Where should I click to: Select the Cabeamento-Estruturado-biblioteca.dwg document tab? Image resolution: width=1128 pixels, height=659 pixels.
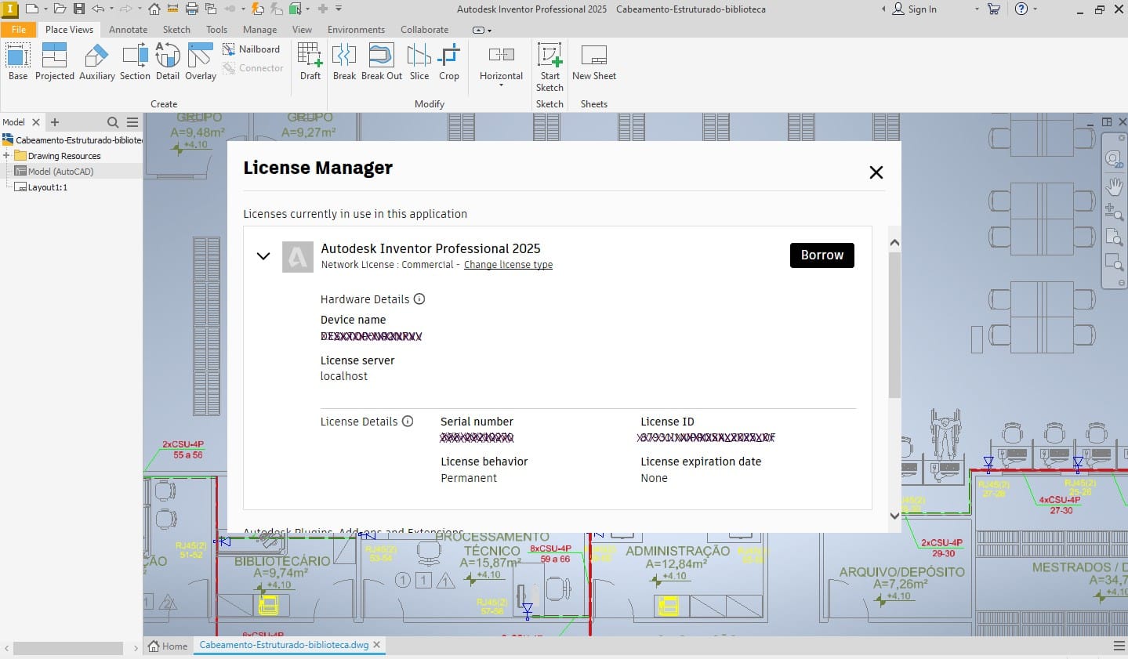click(282, 645)
